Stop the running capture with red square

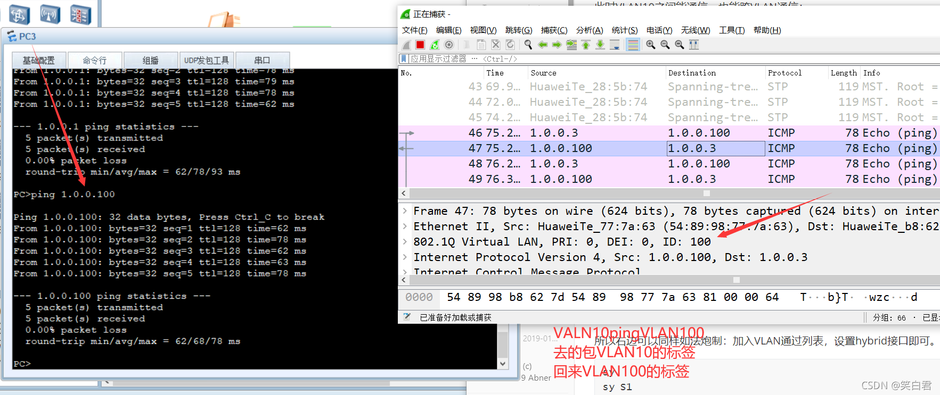[420, 45]
